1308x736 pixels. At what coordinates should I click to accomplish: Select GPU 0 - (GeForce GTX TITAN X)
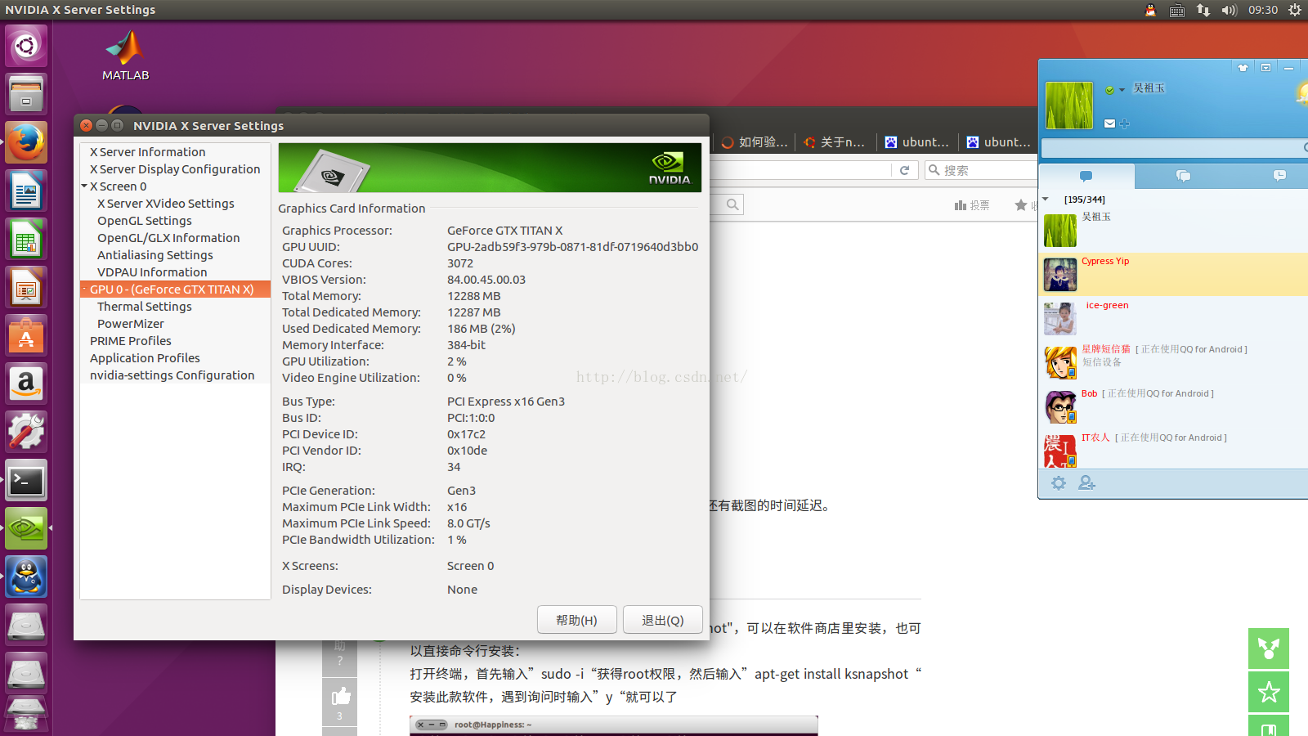175,289
